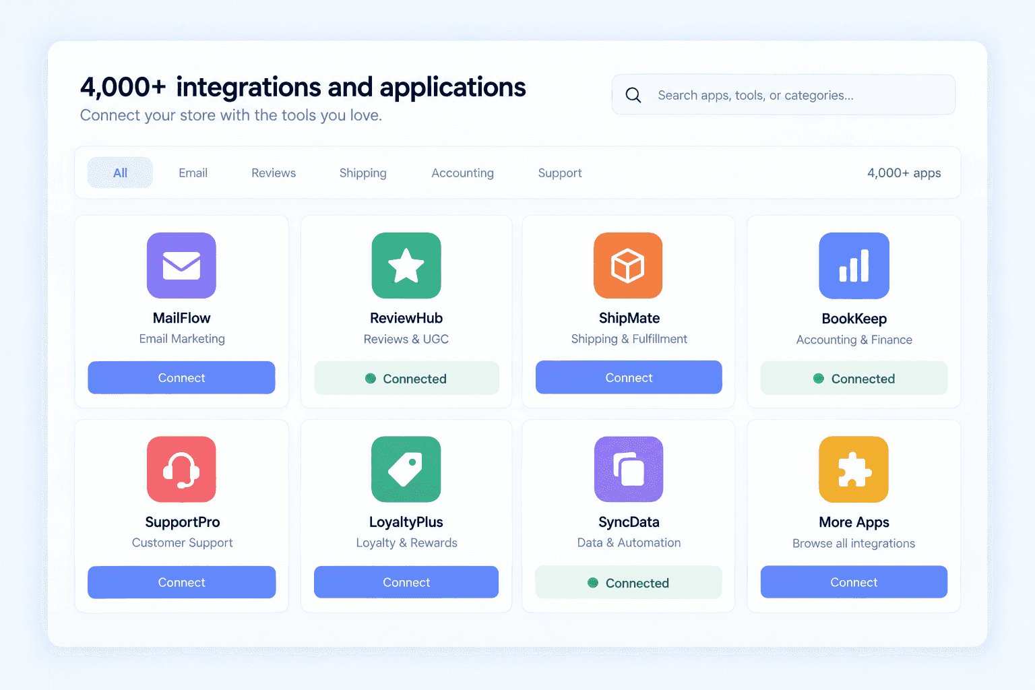The width and height of the screenshot is (1035, 690).
Task: Click the SyncData copy icon
Action: [x=629, y=469]
